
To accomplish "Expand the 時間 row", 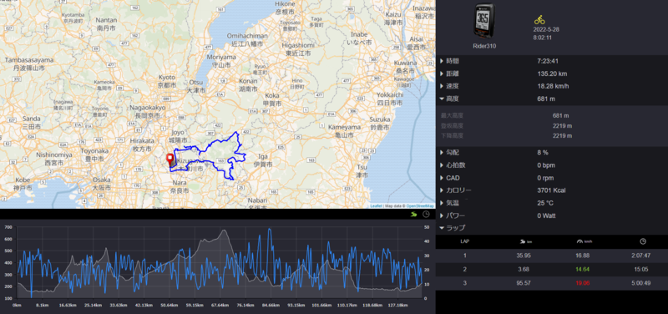I will (x=443, y=61).
